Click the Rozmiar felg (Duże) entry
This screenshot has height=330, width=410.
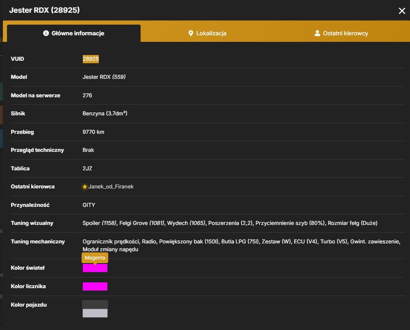tap(352, 223)
